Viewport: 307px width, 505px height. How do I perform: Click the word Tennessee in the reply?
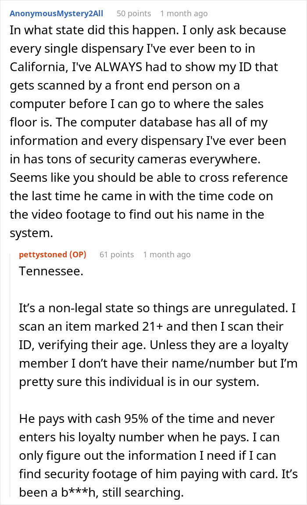pos(51,271)
